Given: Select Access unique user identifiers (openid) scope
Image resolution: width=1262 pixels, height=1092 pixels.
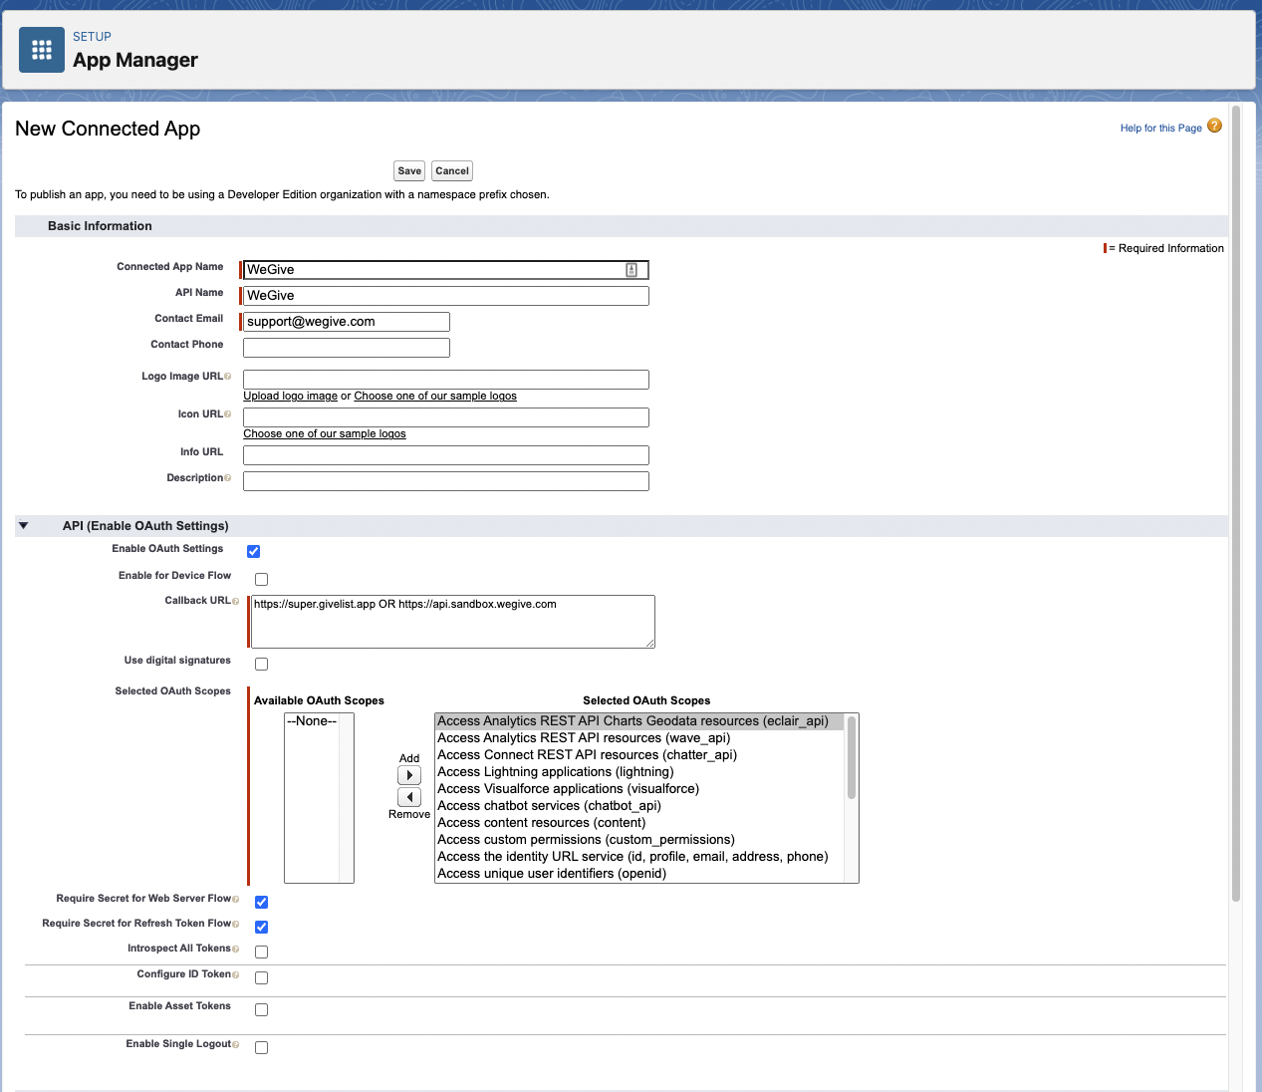Looking at the screenshot, I should coord(639,874).
